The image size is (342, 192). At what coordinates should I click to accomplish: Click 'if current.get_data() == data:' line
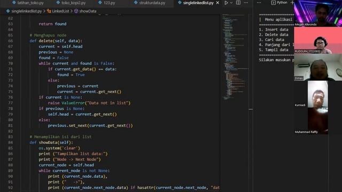pos(82,69)
